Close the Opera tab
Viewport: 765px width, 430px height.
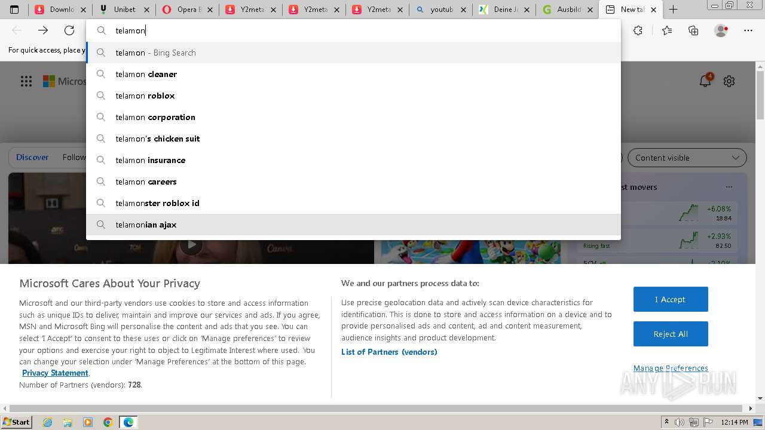210,10
